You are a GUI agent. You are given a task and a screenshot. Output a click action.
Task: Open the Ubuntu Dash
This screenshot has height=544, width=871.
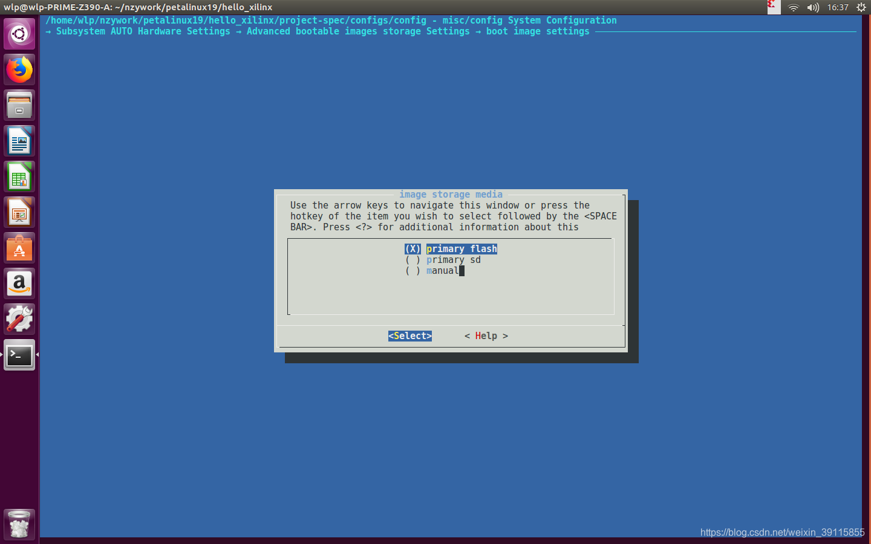(x=19, y=33)
